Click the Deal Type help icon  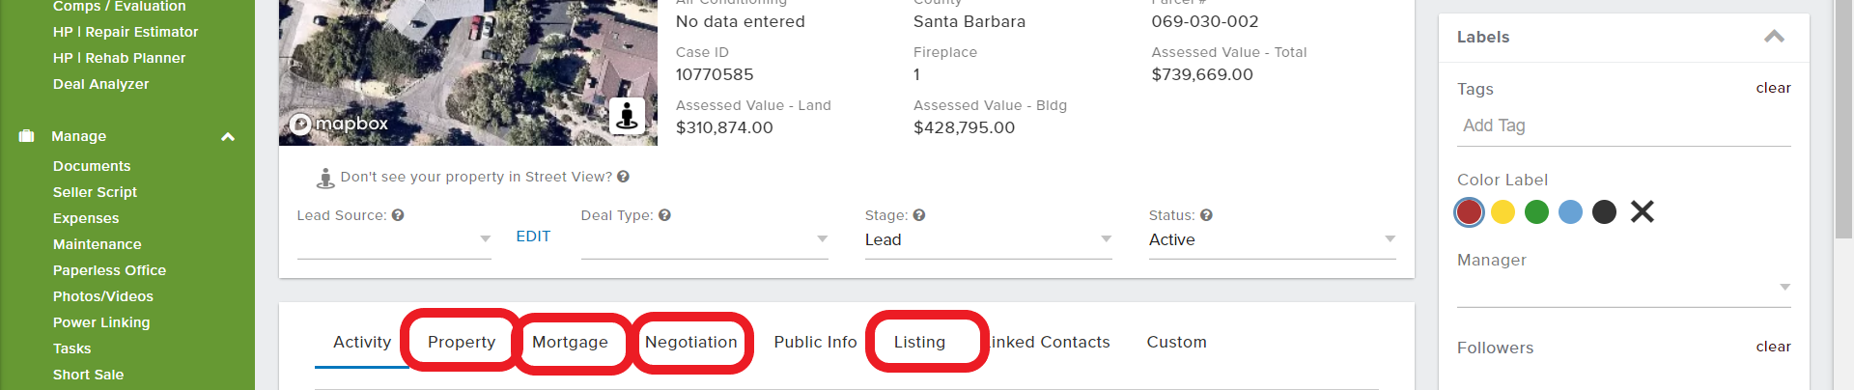point(664,215)
